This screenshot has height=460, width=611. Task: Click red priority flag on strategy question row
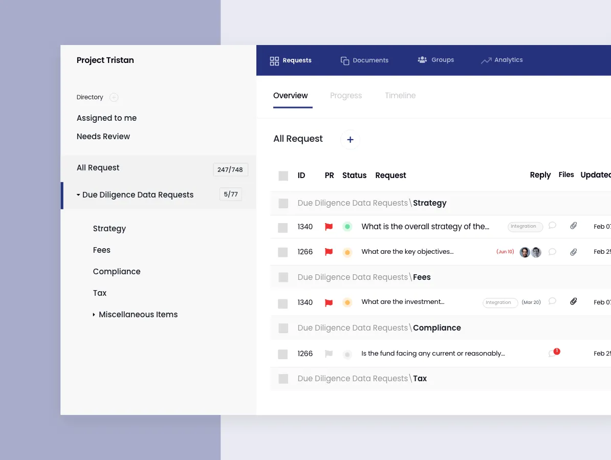tap(329, 227)
